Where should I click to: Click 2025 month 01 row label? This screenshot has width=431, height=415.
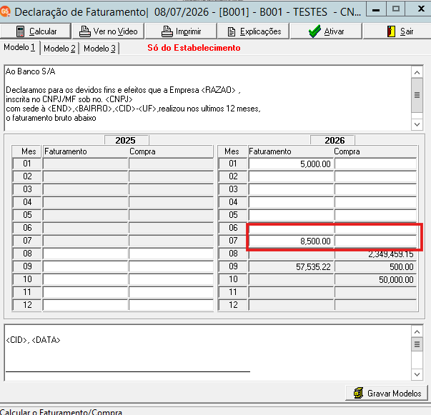pos(27,164)
